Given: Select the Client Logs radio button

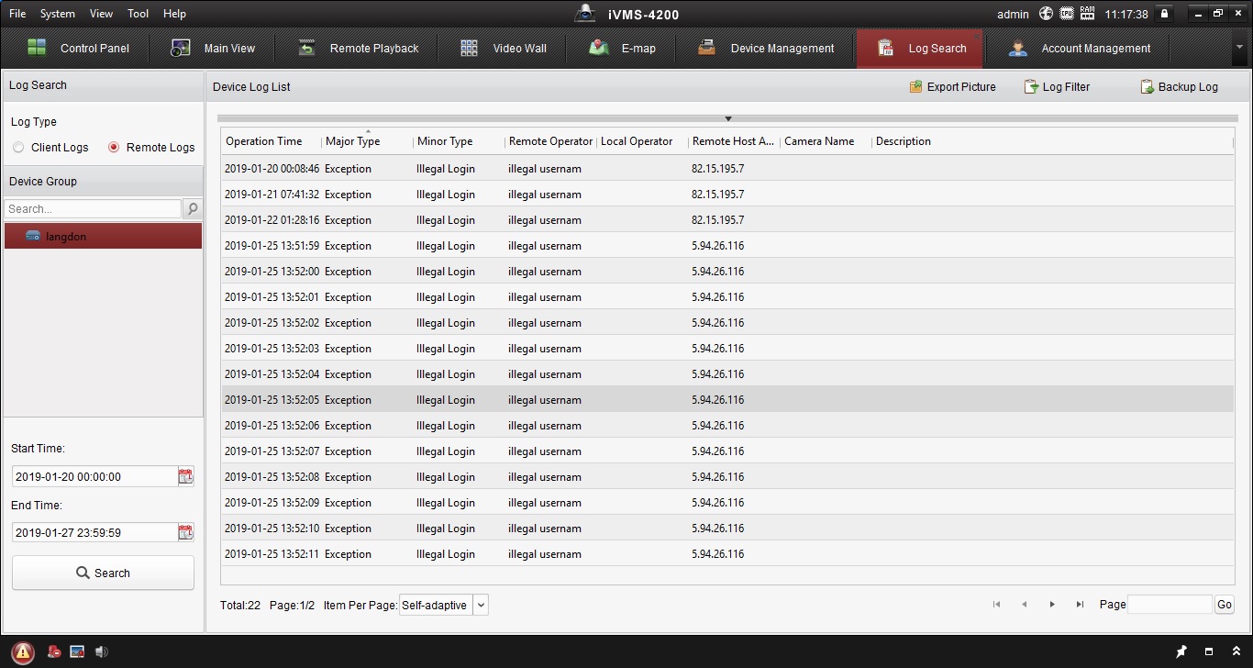Looking at the screenshot, I should 18,148.
